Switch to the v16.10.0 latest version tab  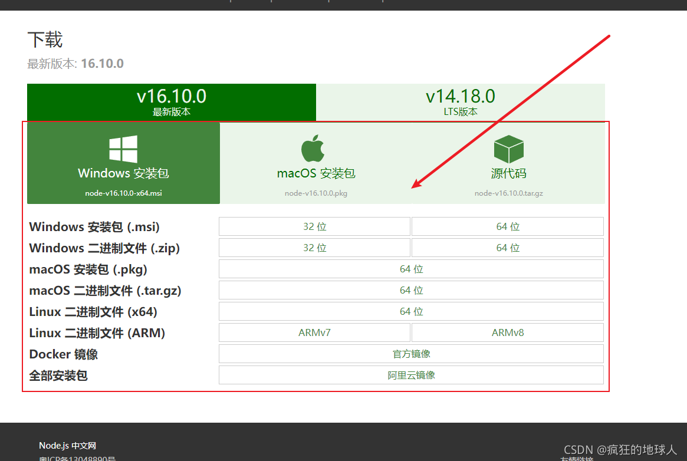click(172, 102)
